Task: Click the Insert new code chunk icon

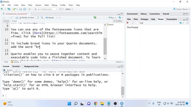Action: (x=95, y=18)
